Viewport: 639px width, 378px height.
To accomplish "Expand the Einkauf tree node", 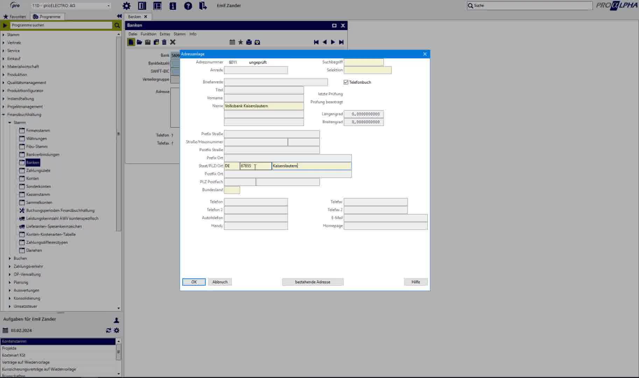I will 3,59.
